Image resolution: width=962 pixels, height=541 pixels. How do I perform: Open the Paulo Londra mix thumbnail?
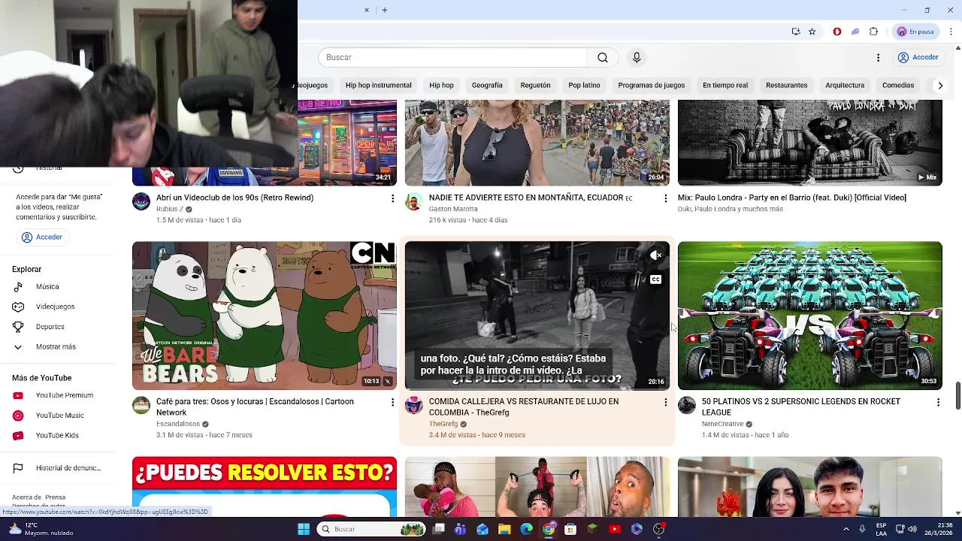tap(809, 143)
